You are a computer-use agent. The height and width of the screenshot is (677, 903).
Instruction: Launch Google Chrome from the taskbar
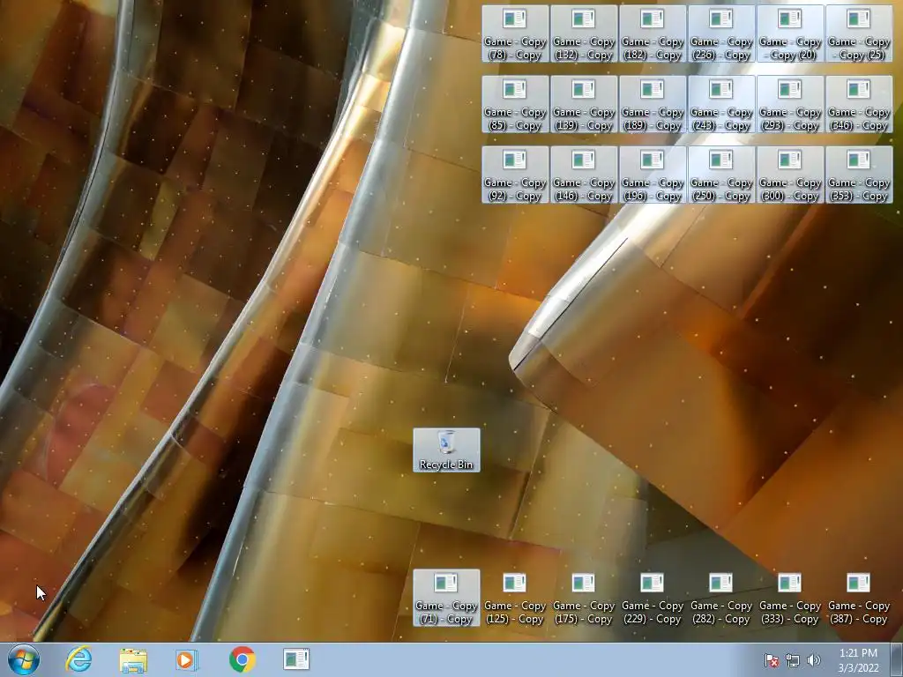(242, 659)
